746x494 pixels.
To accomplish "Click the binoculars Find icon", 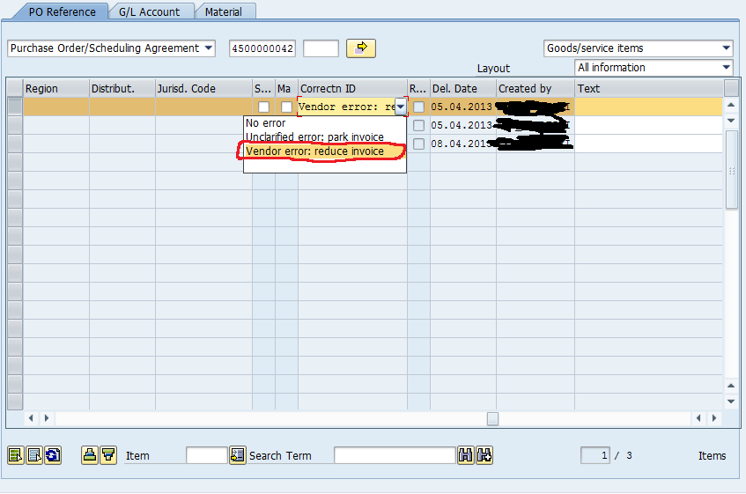I will coord(466,455).
